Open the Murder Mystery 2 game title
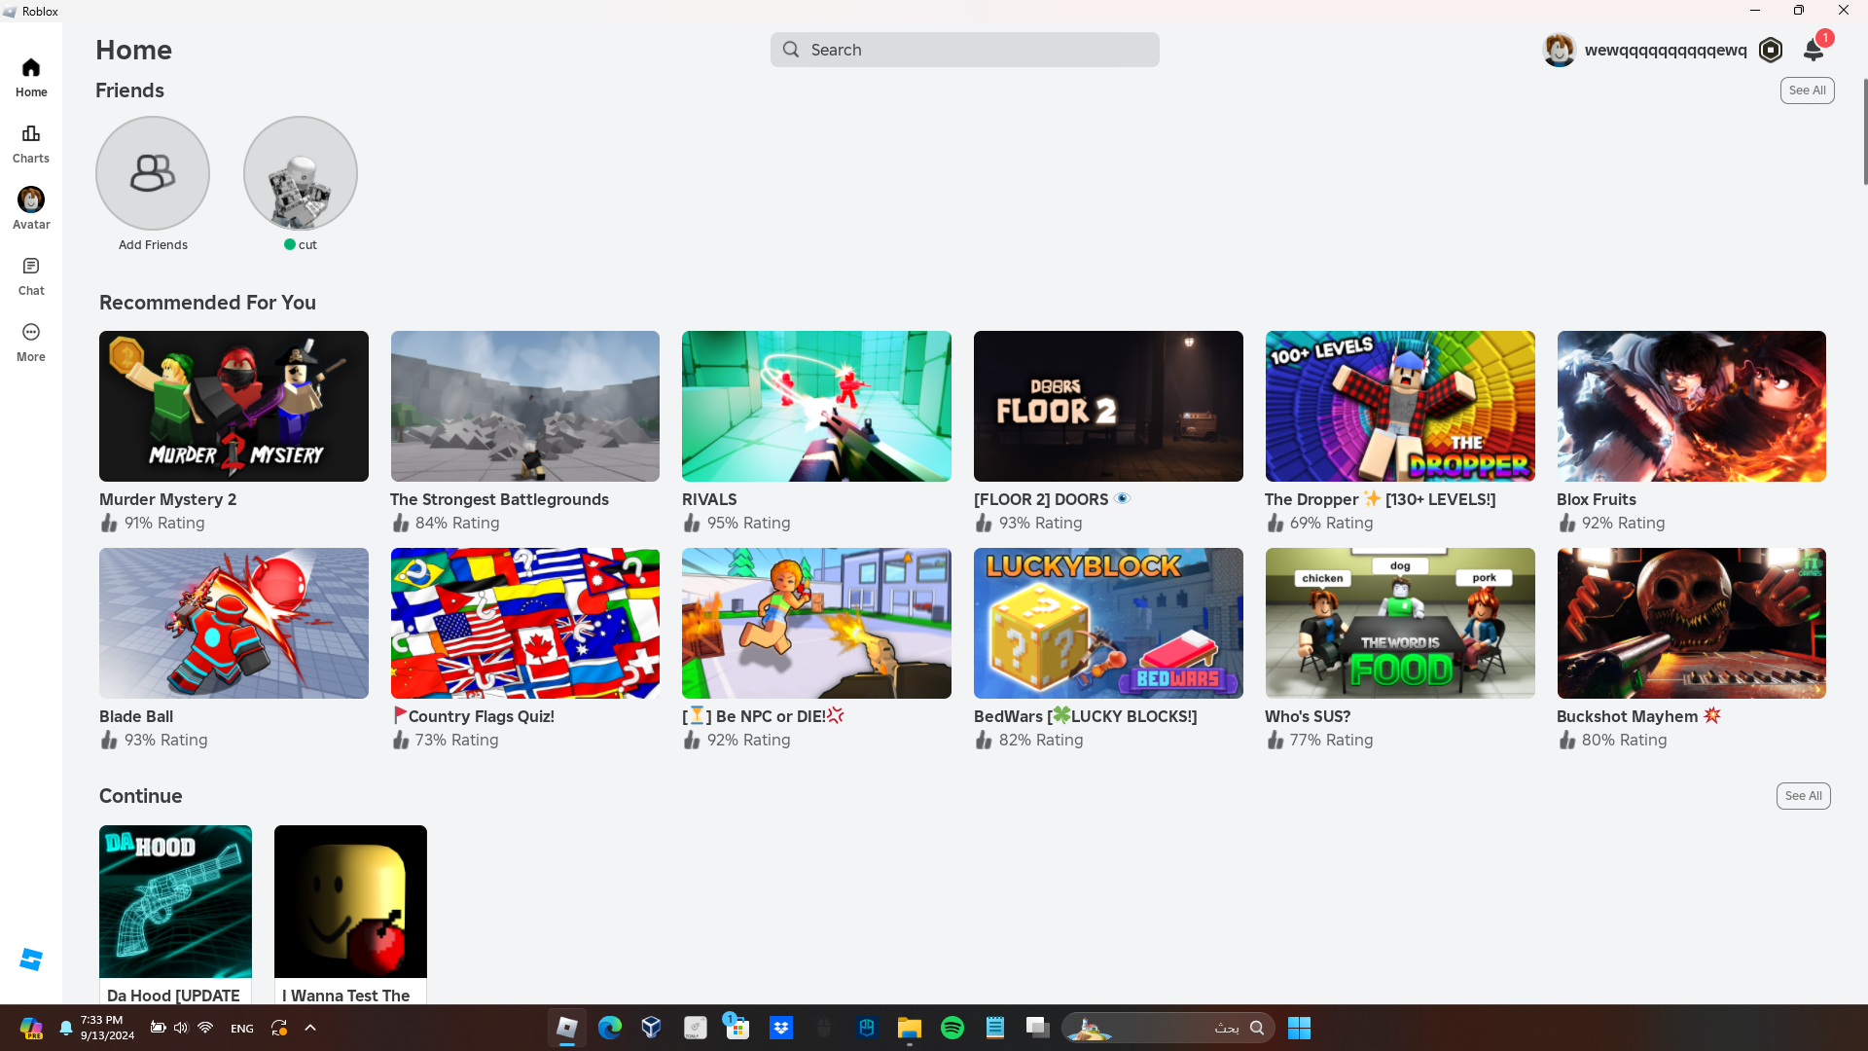 pos(167,499)
